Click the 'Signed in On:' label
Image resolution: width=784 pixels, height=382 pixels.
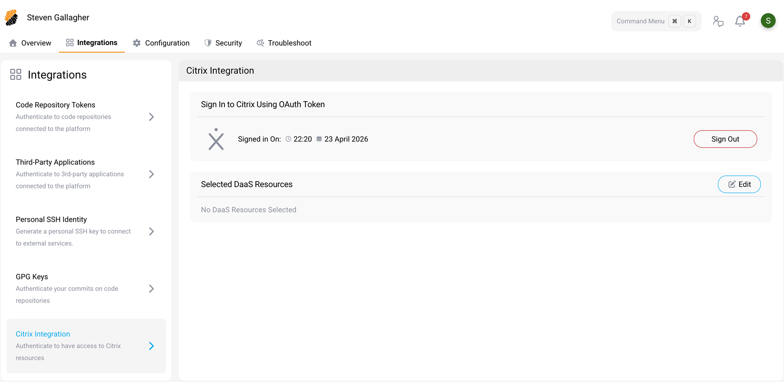click(x=259, y=139)
